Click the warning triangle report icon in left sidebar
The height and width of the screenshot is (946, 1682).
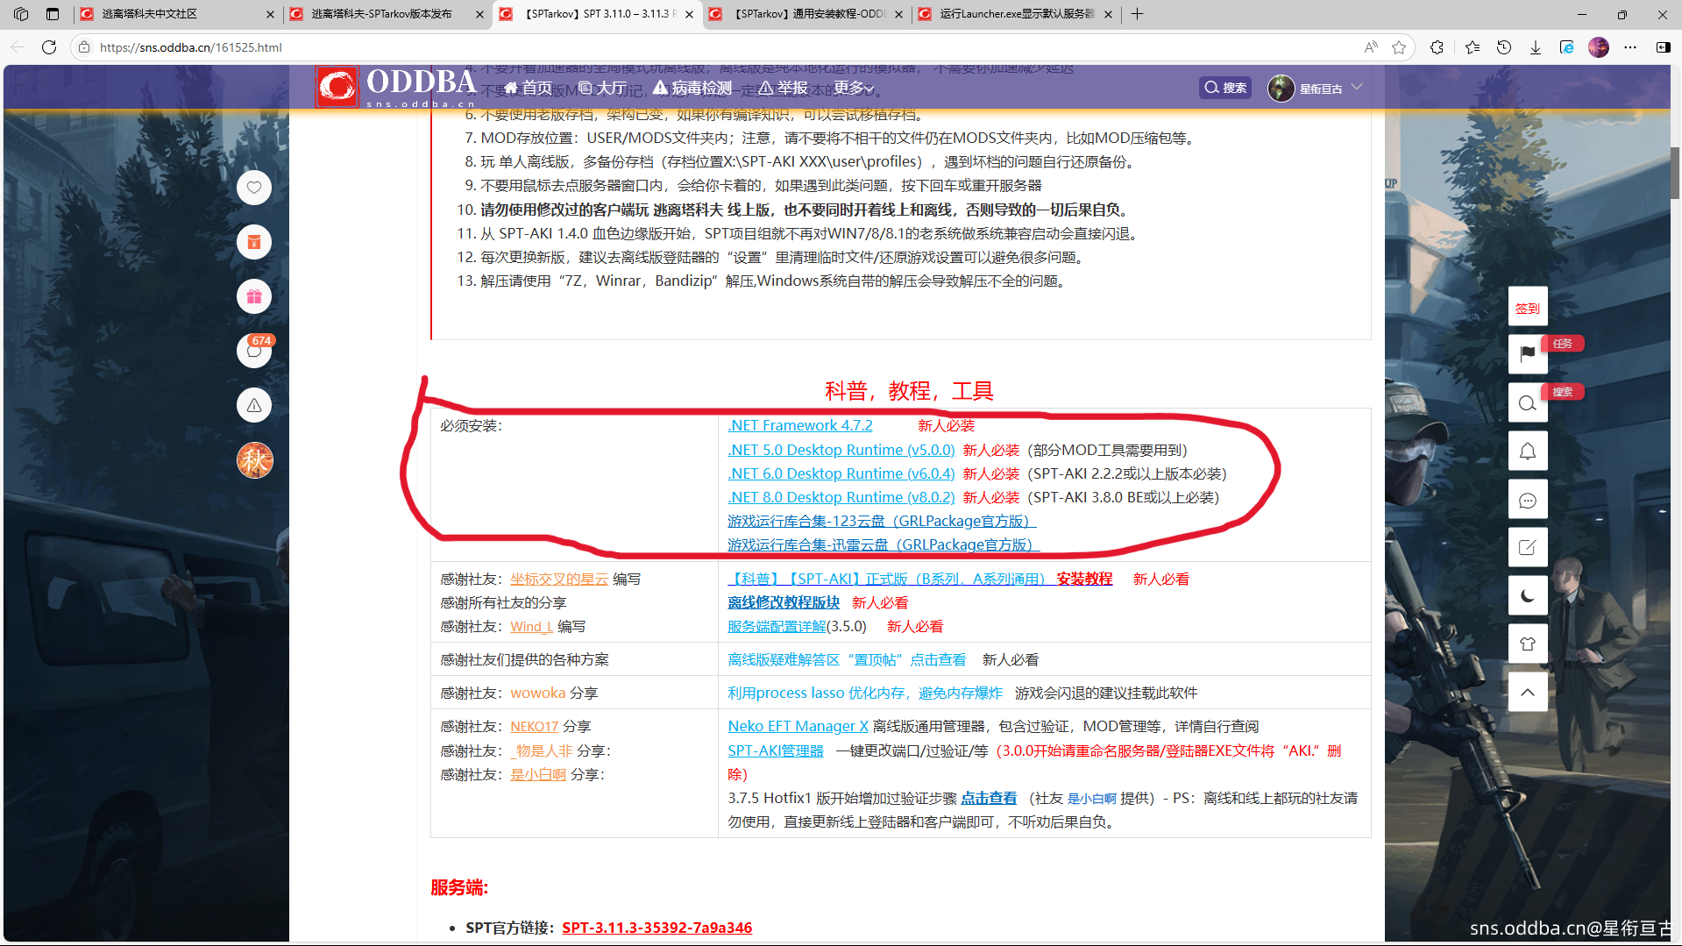(x=254, y=405)
